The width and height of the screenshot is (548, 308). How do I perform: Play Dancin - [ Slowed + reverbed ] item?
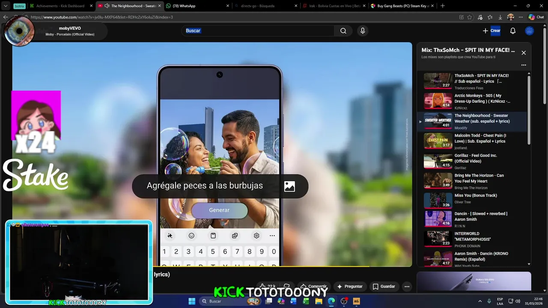pos(473,219)
